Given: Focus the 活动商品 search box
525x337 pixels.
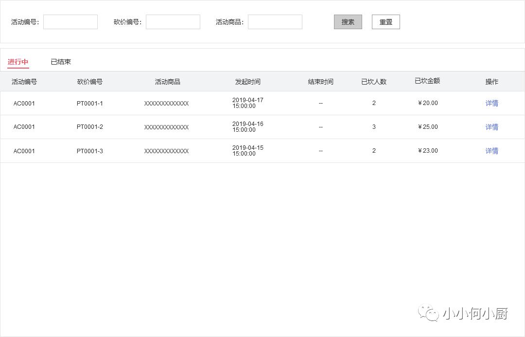Looking at the screenshot, I should [275, 21].
